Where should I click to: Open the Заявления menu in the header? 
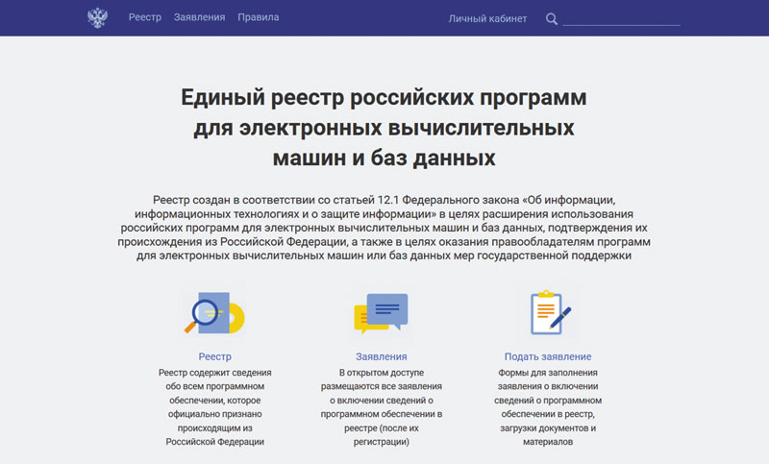point(199,17)
